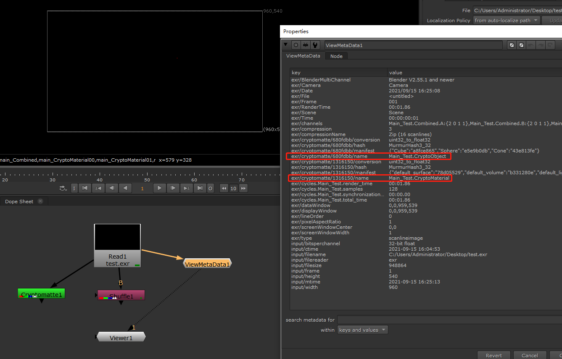Select the Cryptomatte1 node
Viewport: 562px width, 359px height.
pyautogui.click(x=41, y=294)
